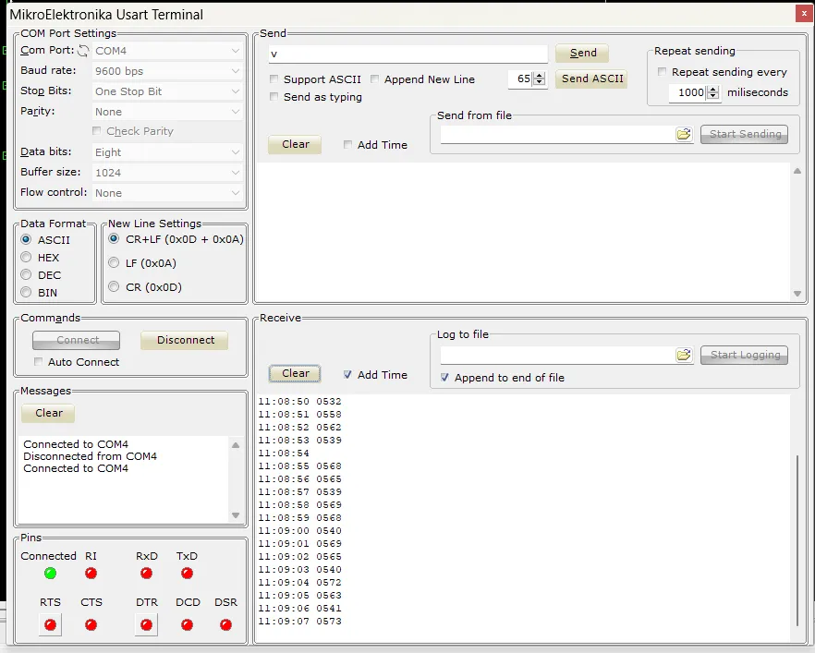Open the Log to file browse folder icon
The image size is (815, 653).
coord(684,355)
